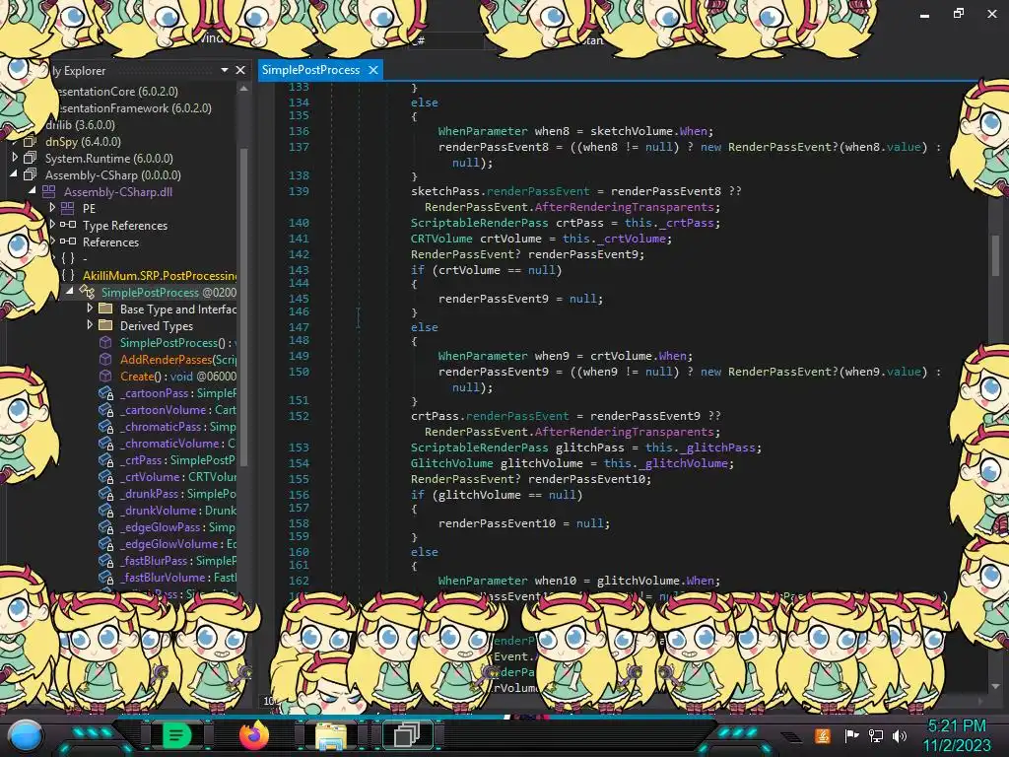Click the PE node icon
Screen dimensions: 1009x757
tap(68, 208)
